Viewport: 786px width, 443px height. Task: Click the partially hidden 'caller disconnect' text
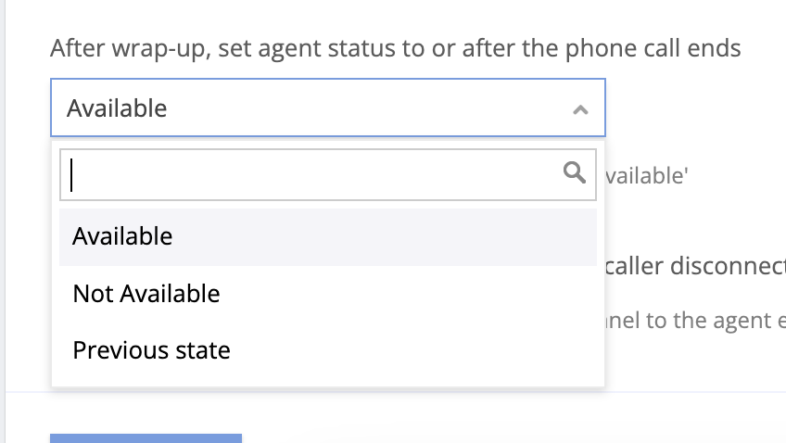point(695,266)
